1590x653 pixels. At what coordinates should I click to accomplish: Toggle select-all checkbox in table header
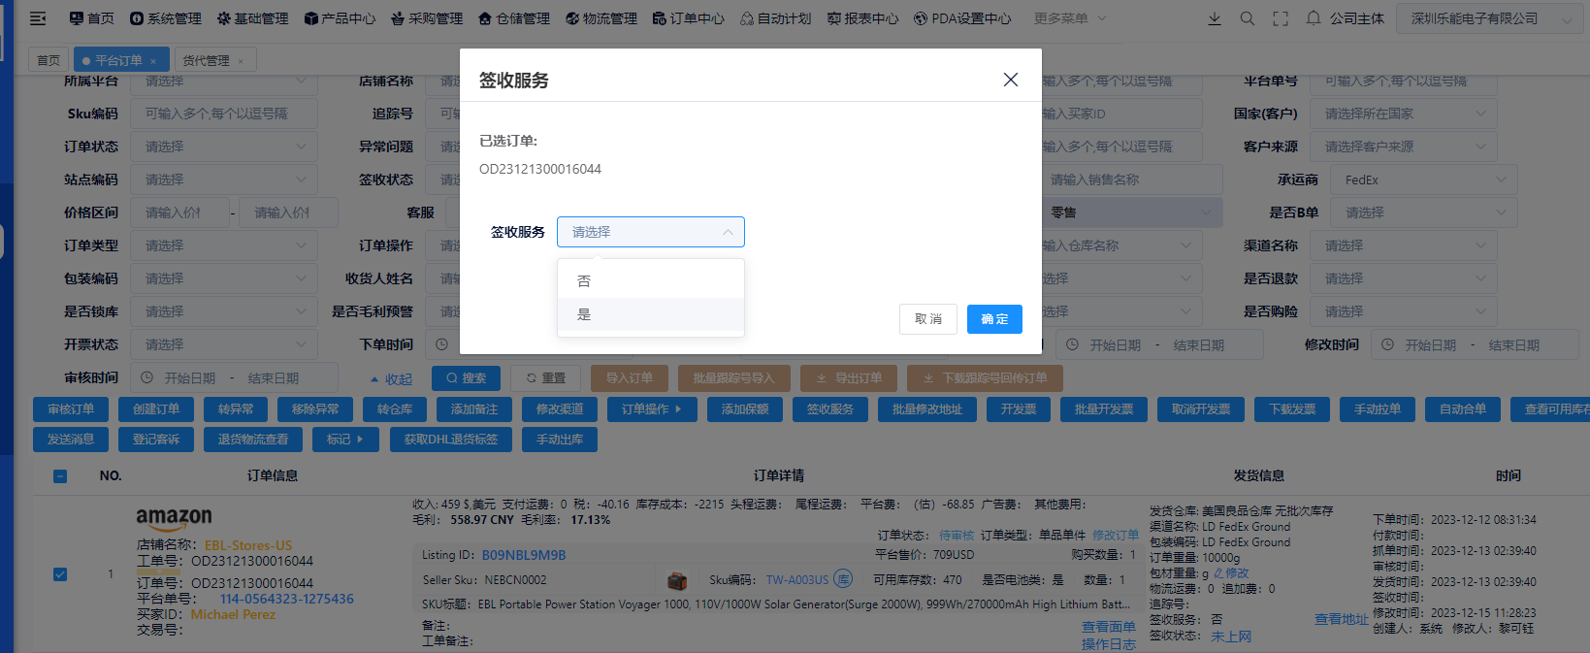60,476
